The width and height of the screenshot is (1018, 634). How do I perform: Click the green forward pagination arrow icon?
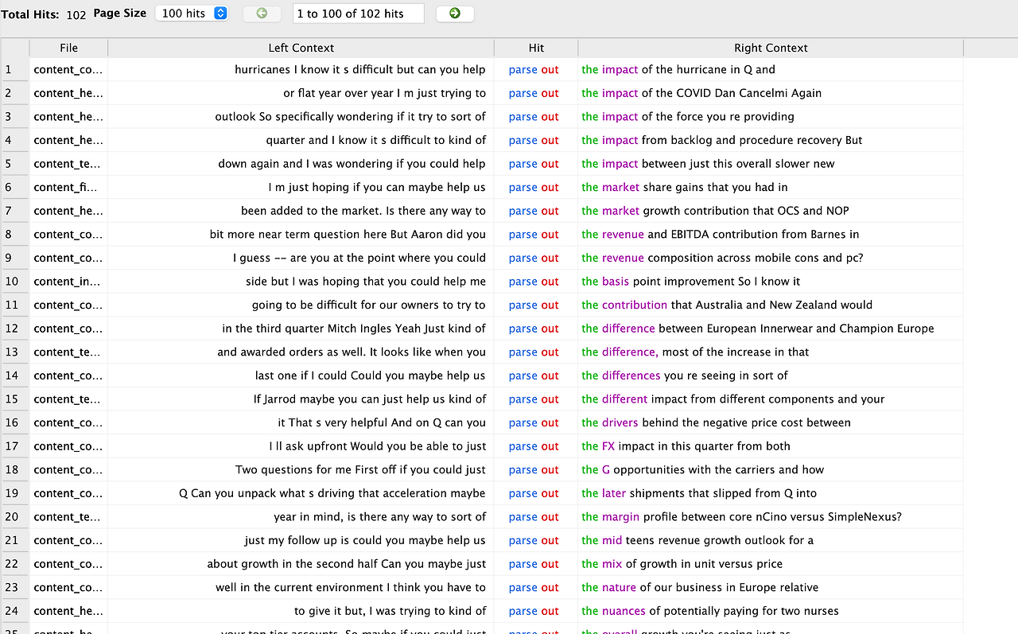tap(454, 14)
